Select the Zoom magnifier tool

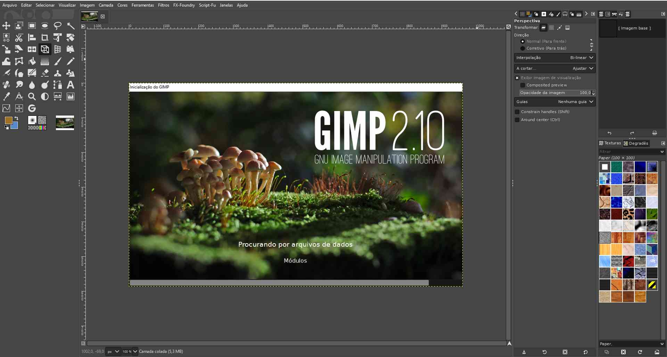(x=32, y=96)
